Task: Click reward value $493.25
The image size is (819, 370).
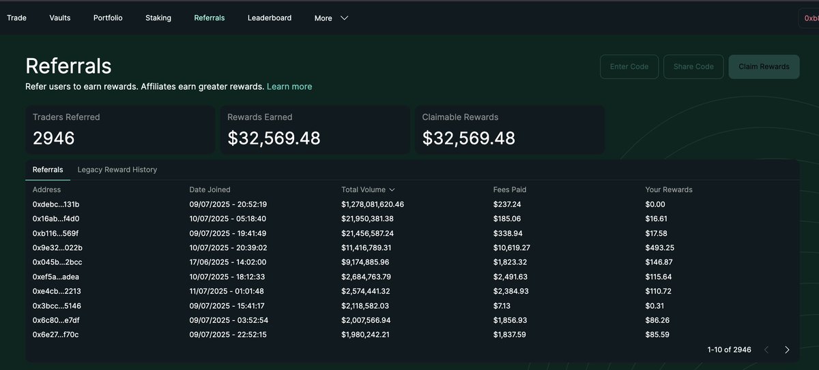Action: point(660,248)
